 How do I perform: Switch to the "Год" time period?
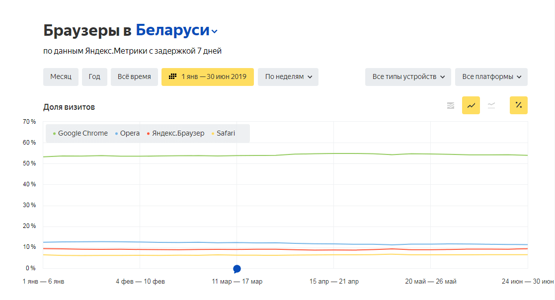pos(94,76)
